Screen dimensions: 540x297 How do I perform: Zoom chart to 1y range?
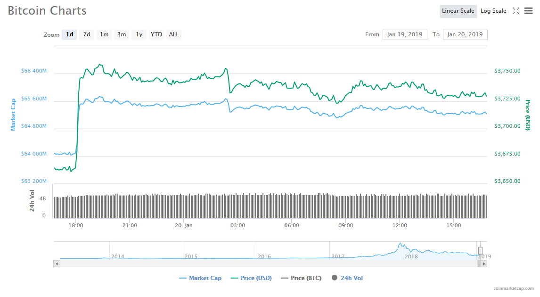[x=139, y=34]
